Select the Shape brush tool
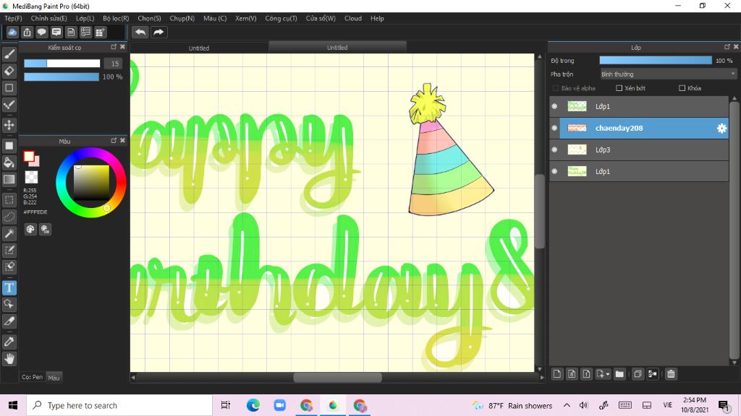 click(x=9, y=87)
